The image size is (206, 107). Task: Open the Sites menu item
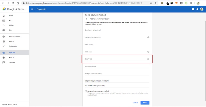(x=15, y=30)
